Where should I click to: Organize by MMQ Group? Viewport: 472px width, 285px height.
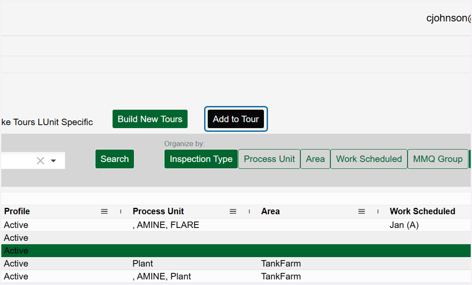[x=438, y=159]
